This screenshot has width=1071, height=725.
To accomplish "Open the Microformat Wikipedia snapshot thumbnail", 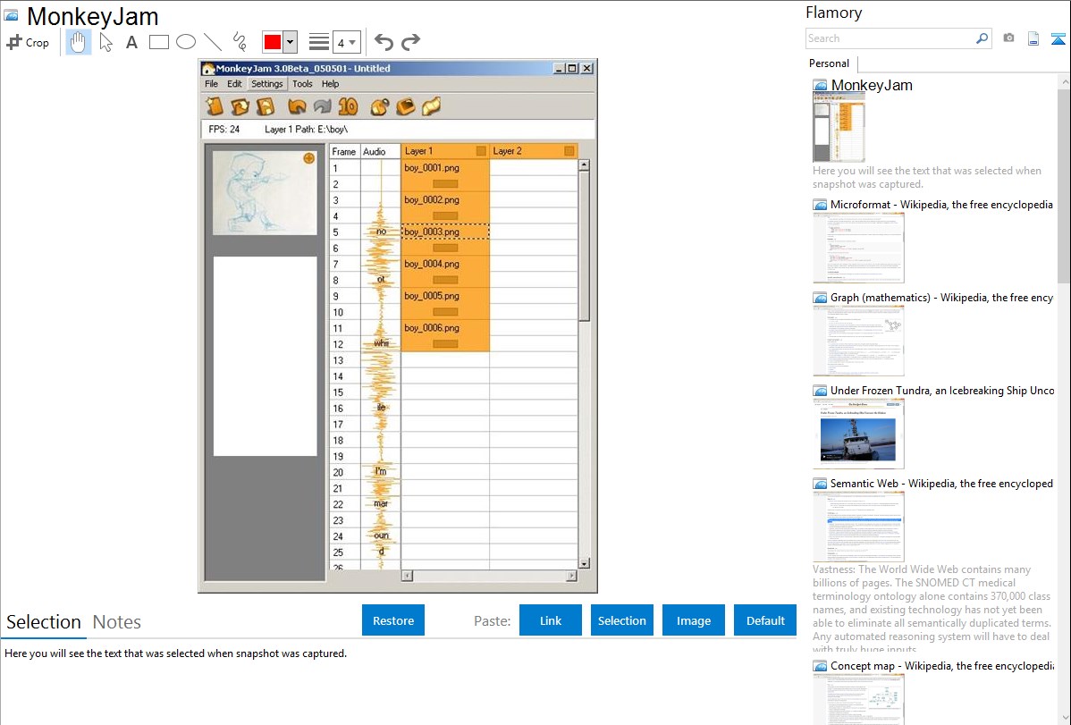I will (858, 248).
